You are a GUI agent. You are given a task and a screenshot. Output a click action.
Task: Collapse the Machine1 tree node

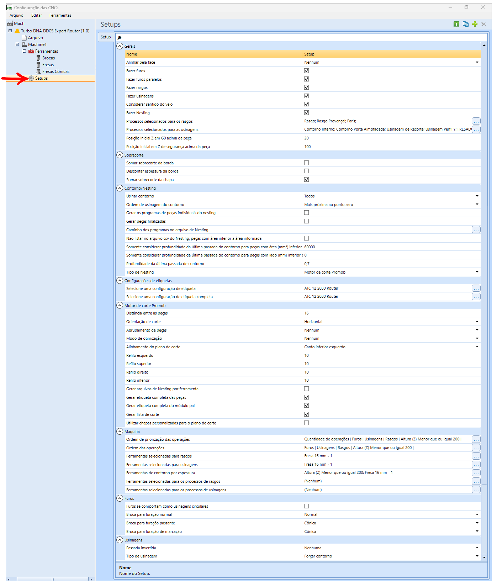click(x=17, y=44)
